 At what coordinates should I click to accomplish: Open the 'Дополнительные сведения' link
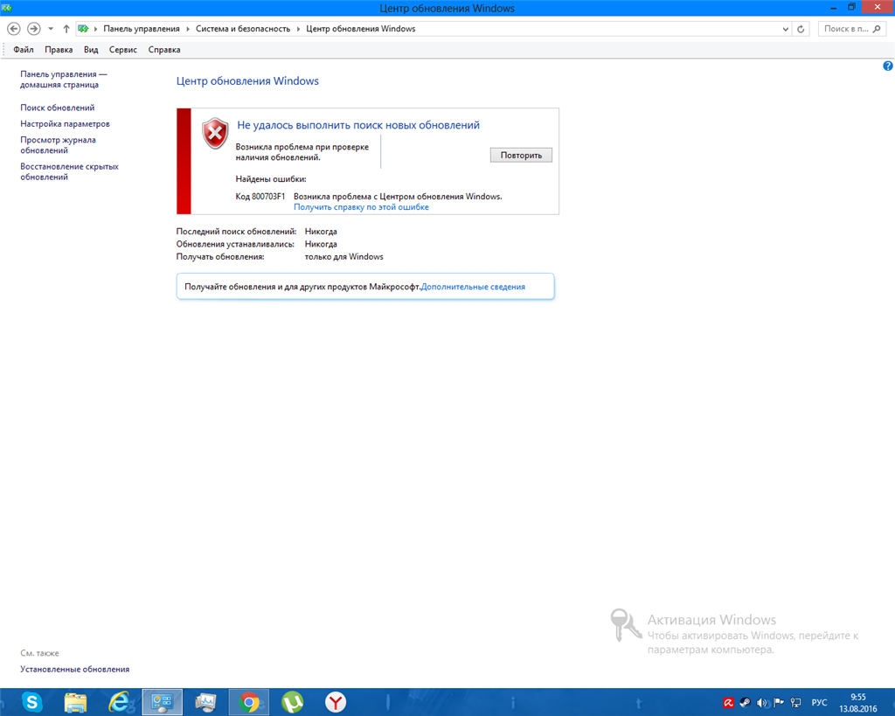click(x=473, y=287)
